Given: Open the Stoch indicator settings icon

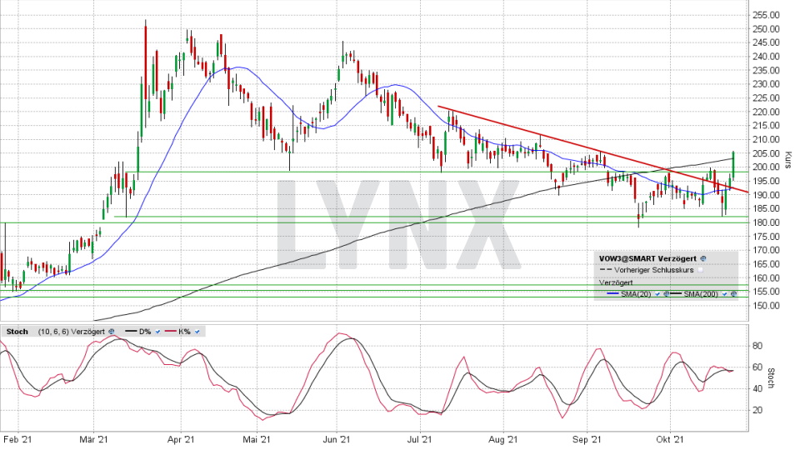Looking at the screenshot, I should [111, 331].
